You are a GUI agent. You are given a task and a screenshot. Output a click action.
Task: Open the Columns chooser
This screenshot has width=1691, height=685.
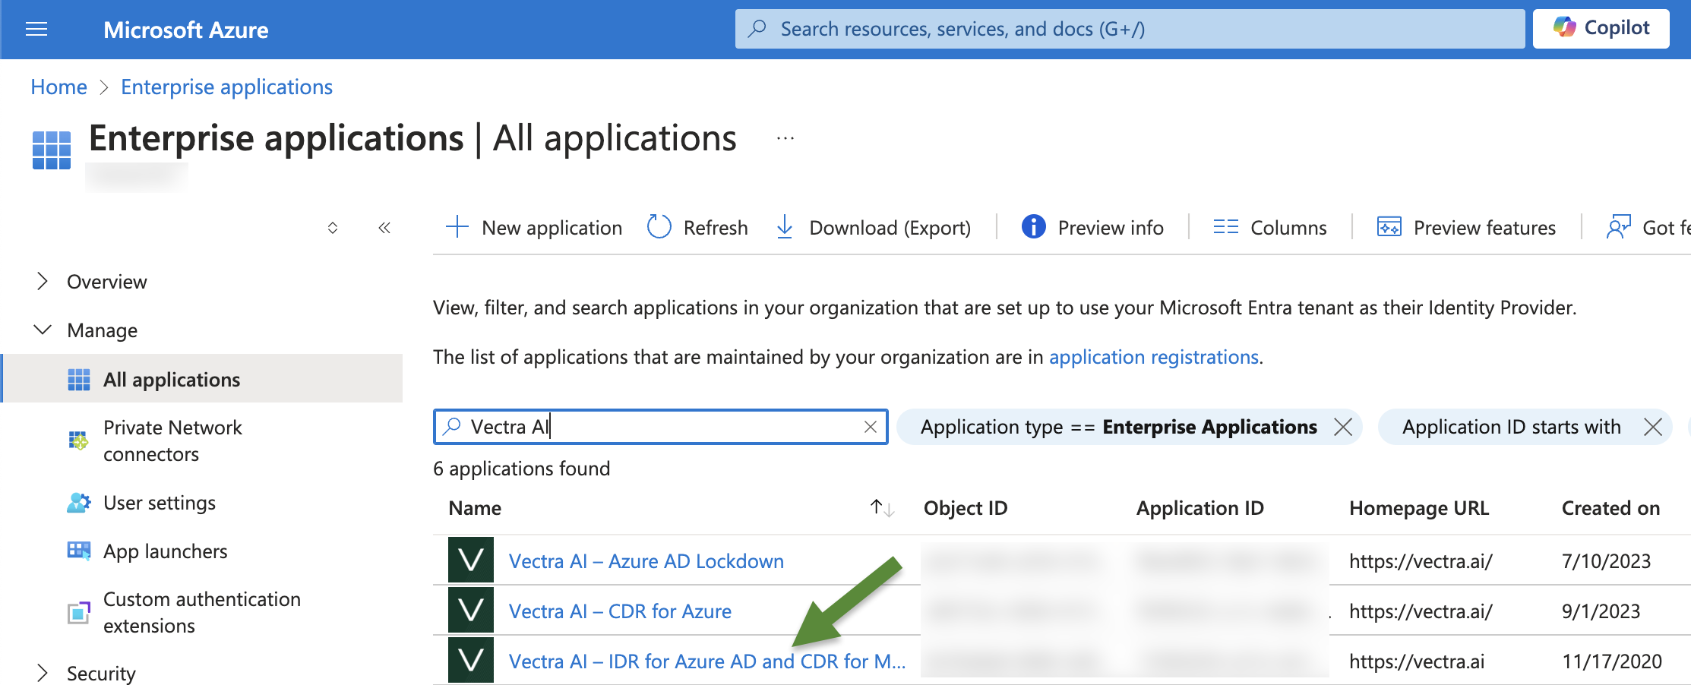(x=1270, y=227)
